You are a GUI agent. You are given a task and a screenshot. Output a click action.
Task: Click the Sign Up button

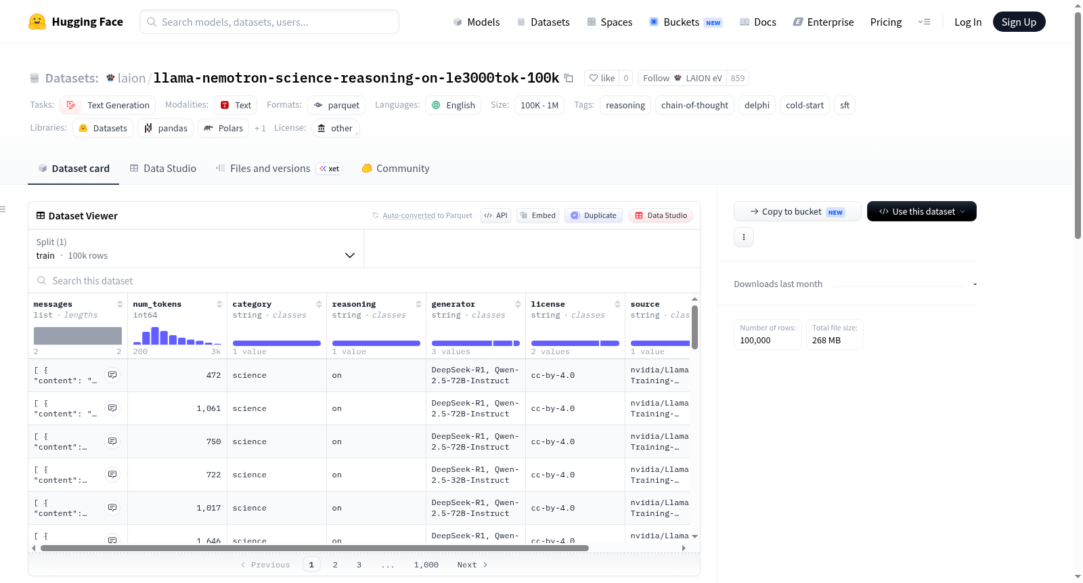point(1019,22)
